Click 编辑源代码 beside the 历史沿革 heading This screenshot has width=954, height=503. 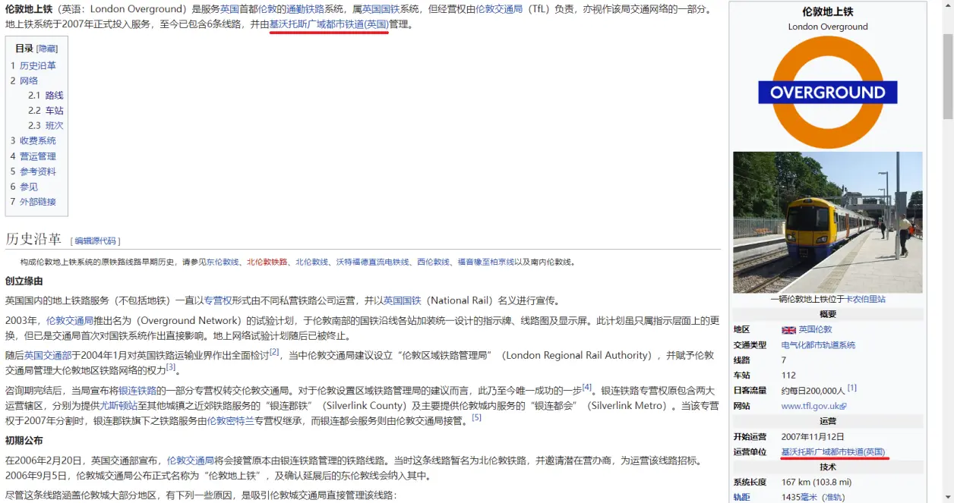click(x=96, y=240)
